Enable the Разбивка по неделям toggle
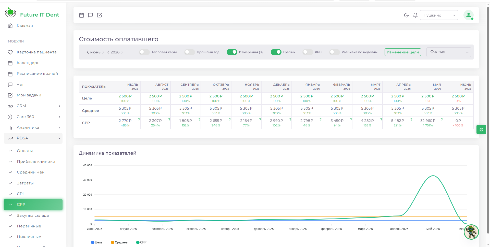 (x=335, y=52)
